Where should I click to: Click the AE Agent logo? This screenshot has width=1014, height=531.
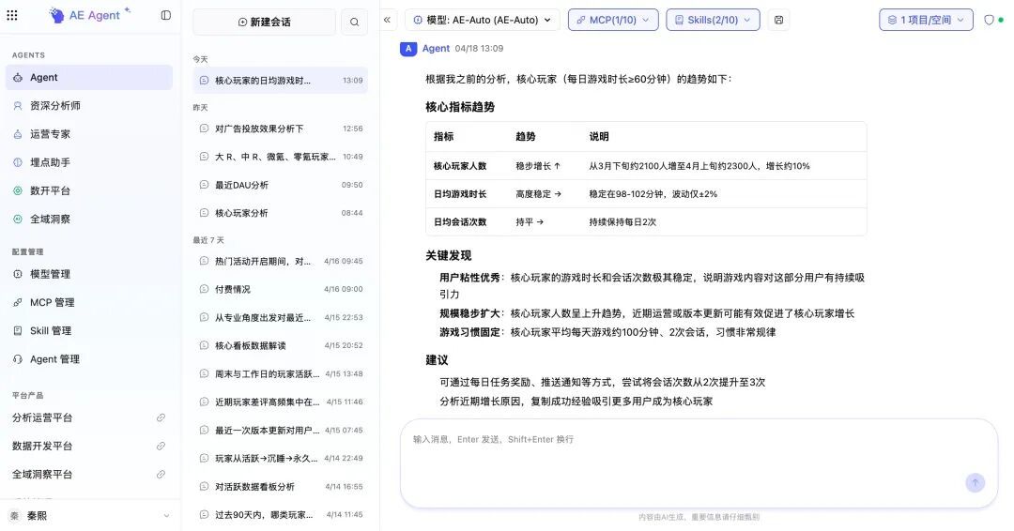tap(90, 15)
